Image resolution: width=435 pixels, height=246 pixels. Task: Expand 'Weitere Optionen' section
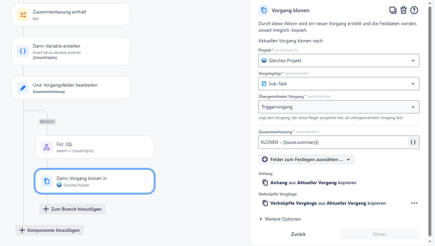(x=280, y=219)
